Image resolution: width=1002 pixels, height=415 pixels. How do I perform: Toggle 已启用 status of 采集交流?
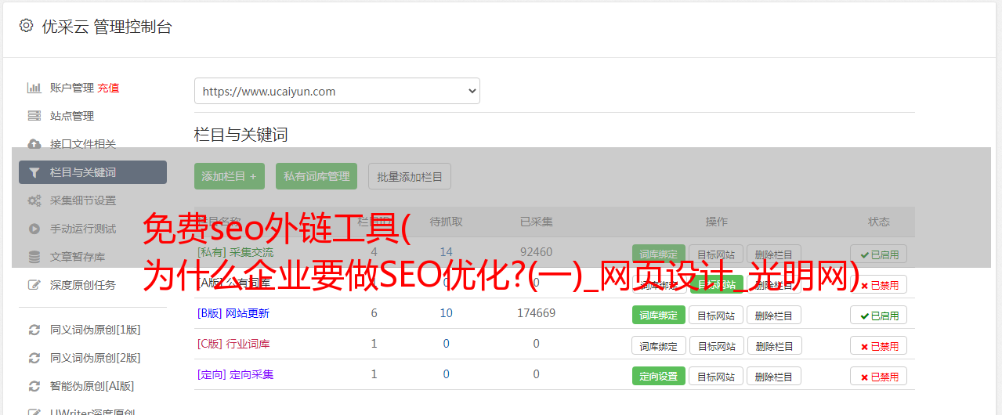coord(879,254)
